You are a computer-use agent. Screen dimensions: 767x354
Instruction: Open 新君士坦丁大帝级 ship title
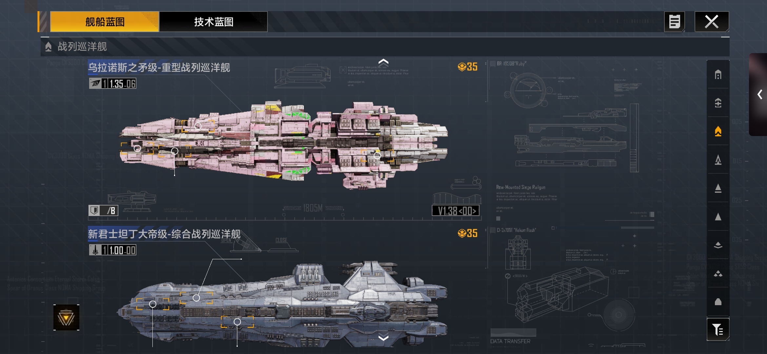coord(164,234)
